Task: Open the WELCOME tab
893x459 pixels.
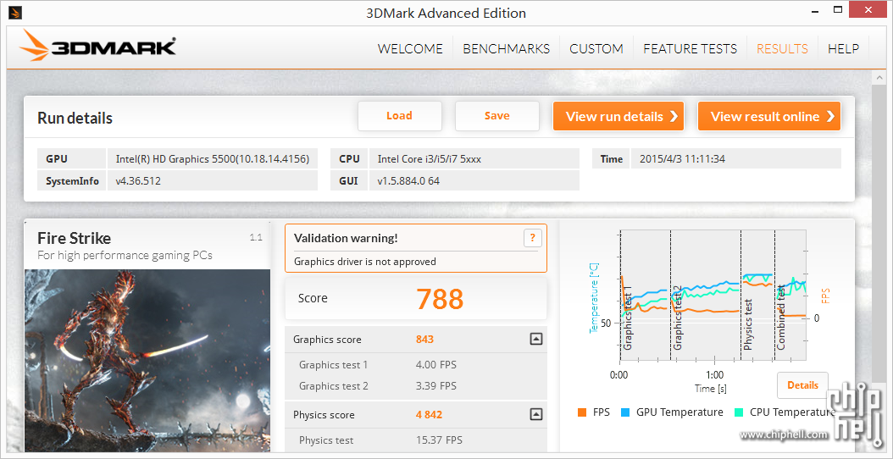Action: coord(410,49)
